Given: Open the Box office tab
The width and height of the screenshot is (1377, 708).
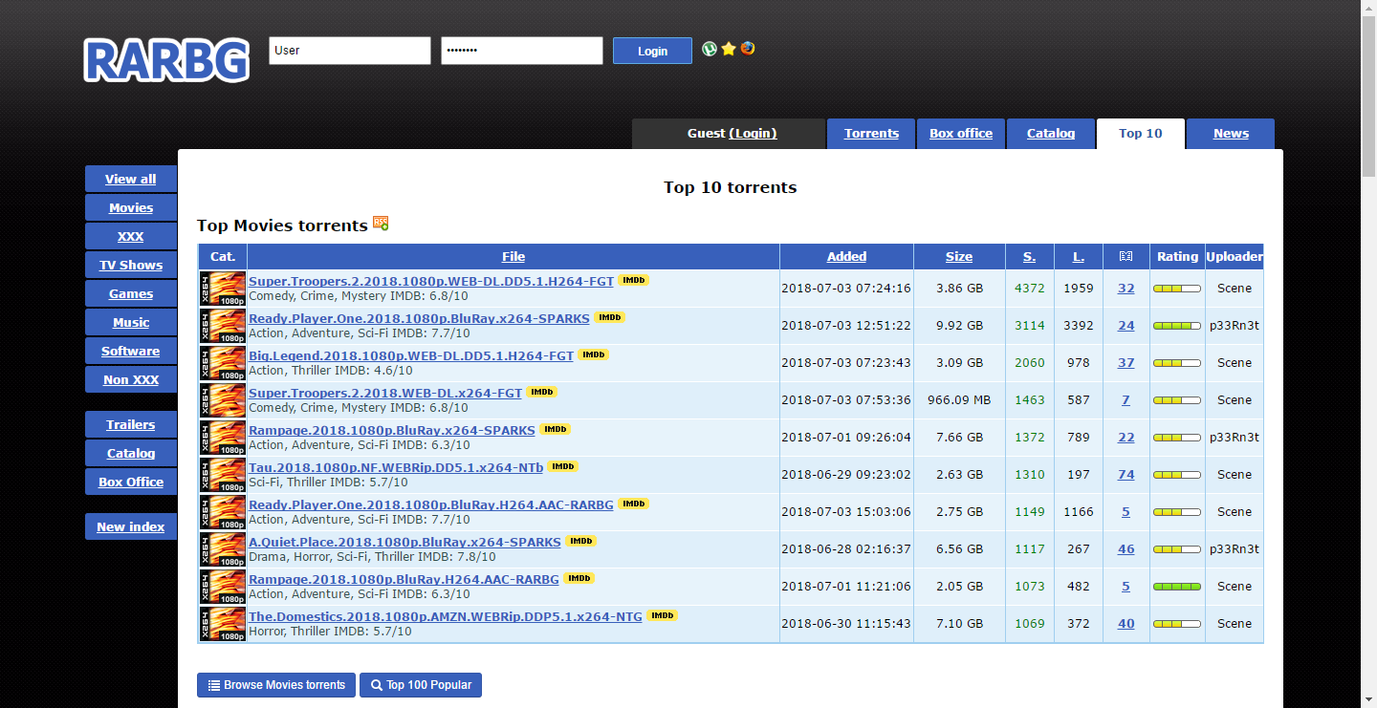Looking at the screenshot, I should [x=961, y=134].
